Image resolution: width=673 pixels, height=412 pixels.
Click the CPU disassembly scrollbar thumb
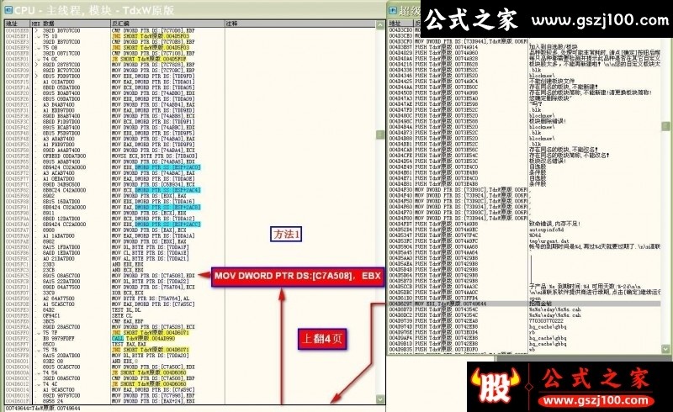380,135
